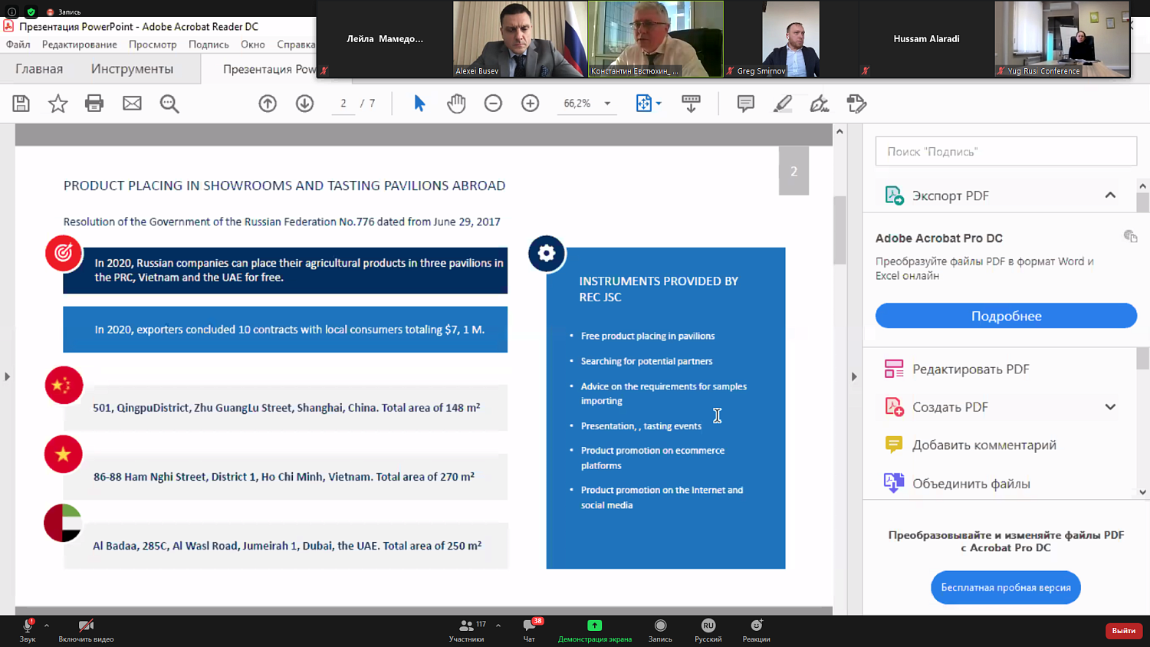Go to the previous page with the up arrow

[x=268, y=103]
